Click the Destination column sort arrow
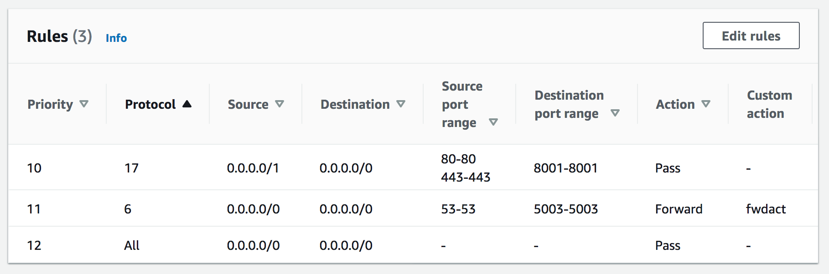The image size is (829, 274). [401, 104]
